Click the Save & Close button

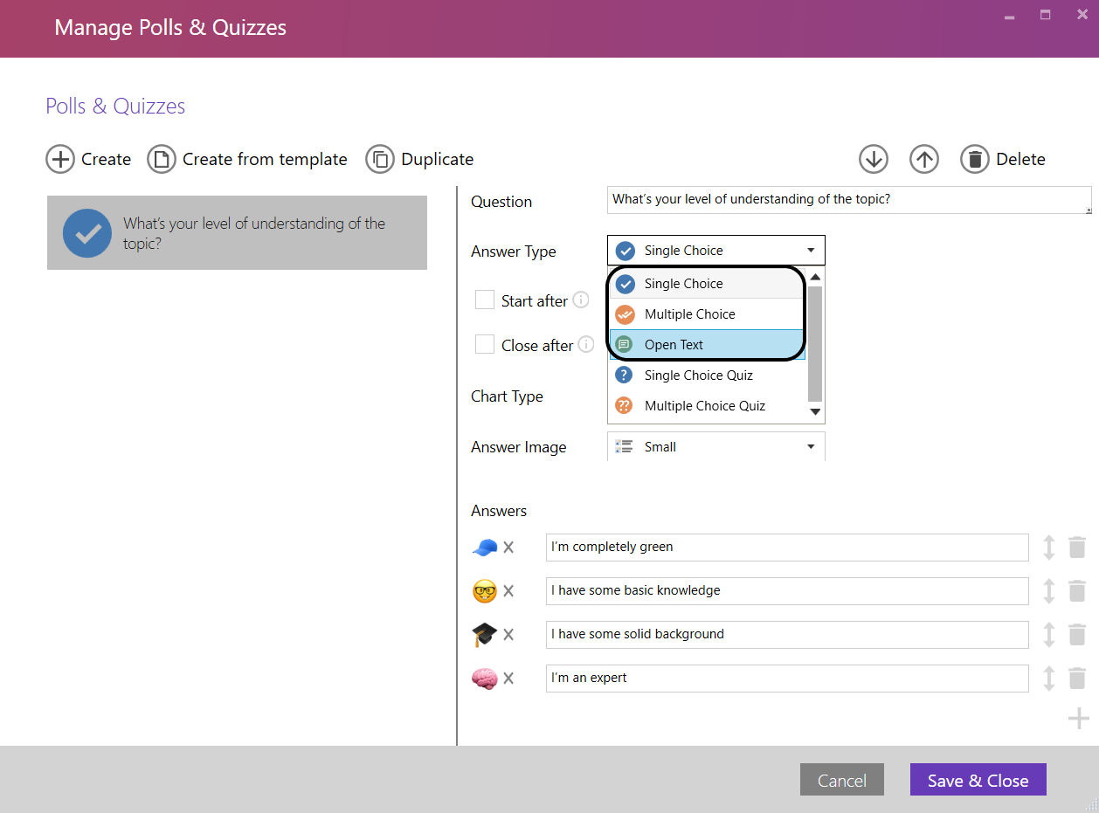(978, 779)
